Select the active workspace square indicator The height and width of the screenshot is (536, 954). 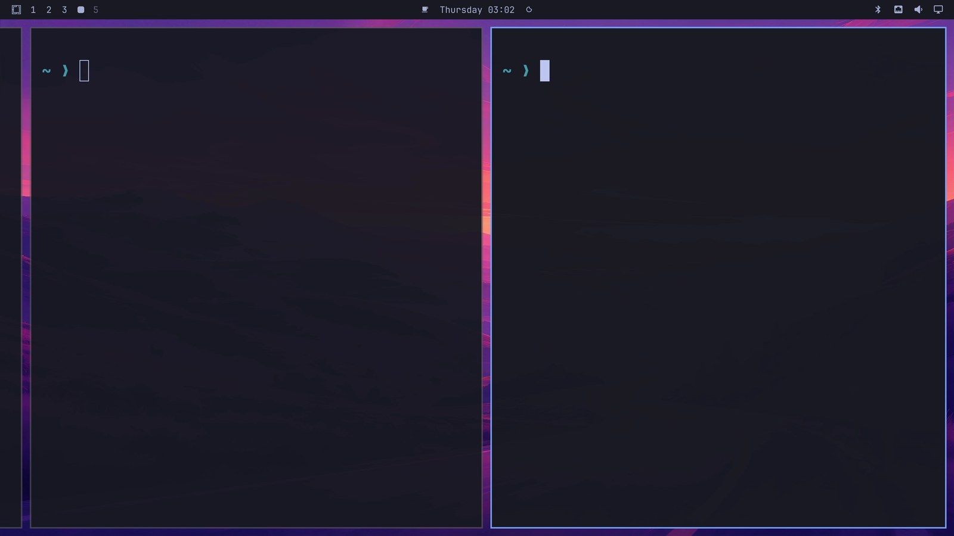click(80, 10)
